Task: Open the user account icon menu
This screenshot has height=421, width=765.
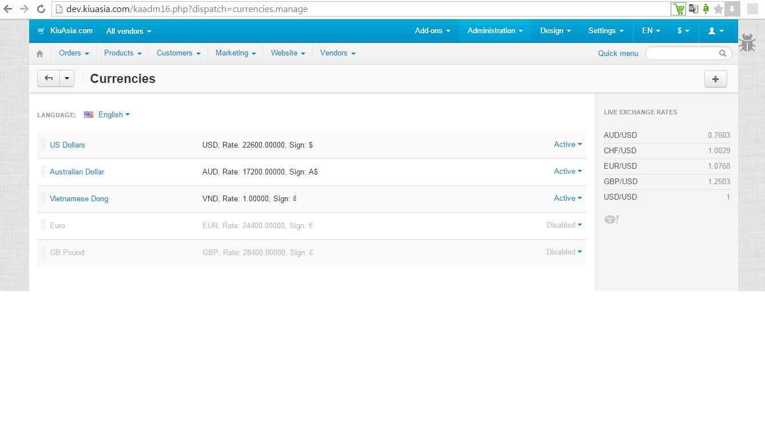Action: click(x=716, y=31)
